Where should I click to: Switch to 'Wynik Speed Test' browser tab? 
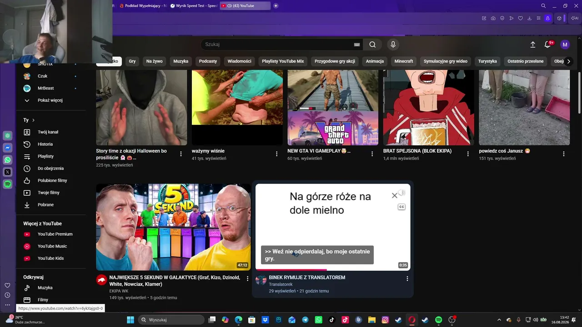194,6
